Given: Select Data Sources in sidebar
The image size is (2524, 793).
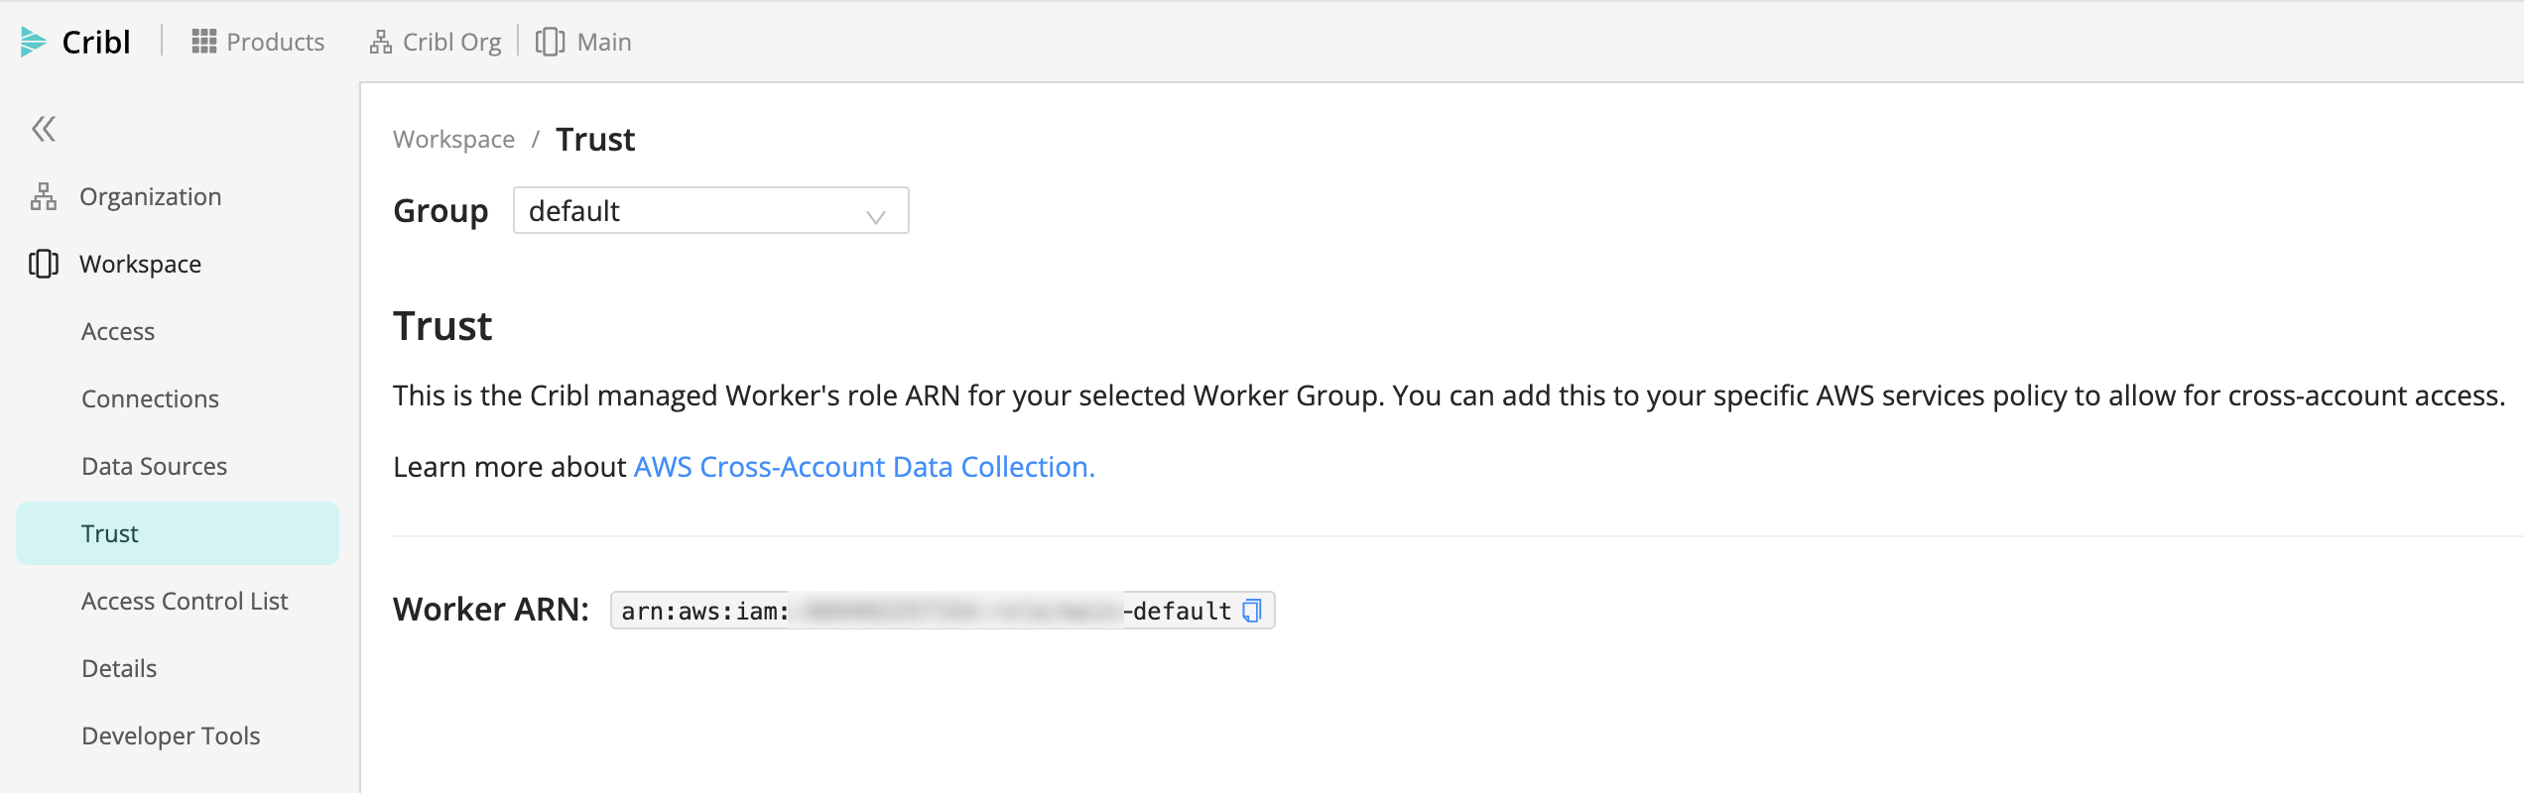Looking at the screenshot, I should pos(154,466).
